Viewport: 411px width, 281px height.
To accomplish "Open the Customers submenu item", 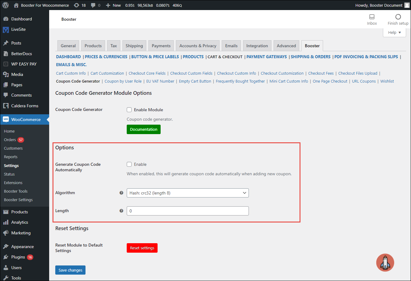I will (x=13, y=148).
